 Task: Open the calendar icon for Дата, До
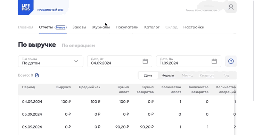(214, 61)
